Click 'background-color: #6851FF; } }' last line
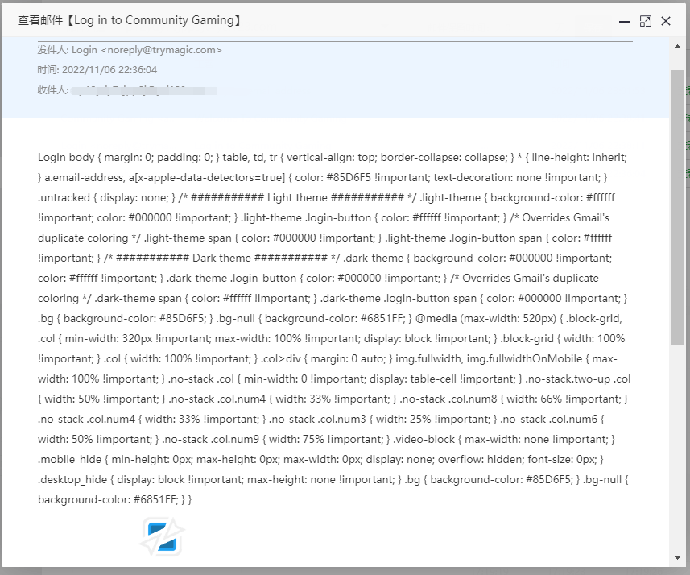This screenshot has height=575, width=690. [x=115, y=500]
